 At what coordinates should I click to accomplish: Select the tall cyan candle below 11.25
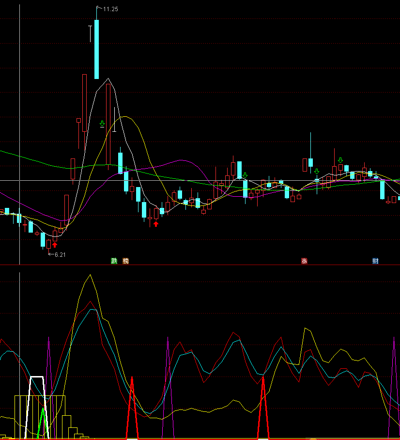(96, 49)
